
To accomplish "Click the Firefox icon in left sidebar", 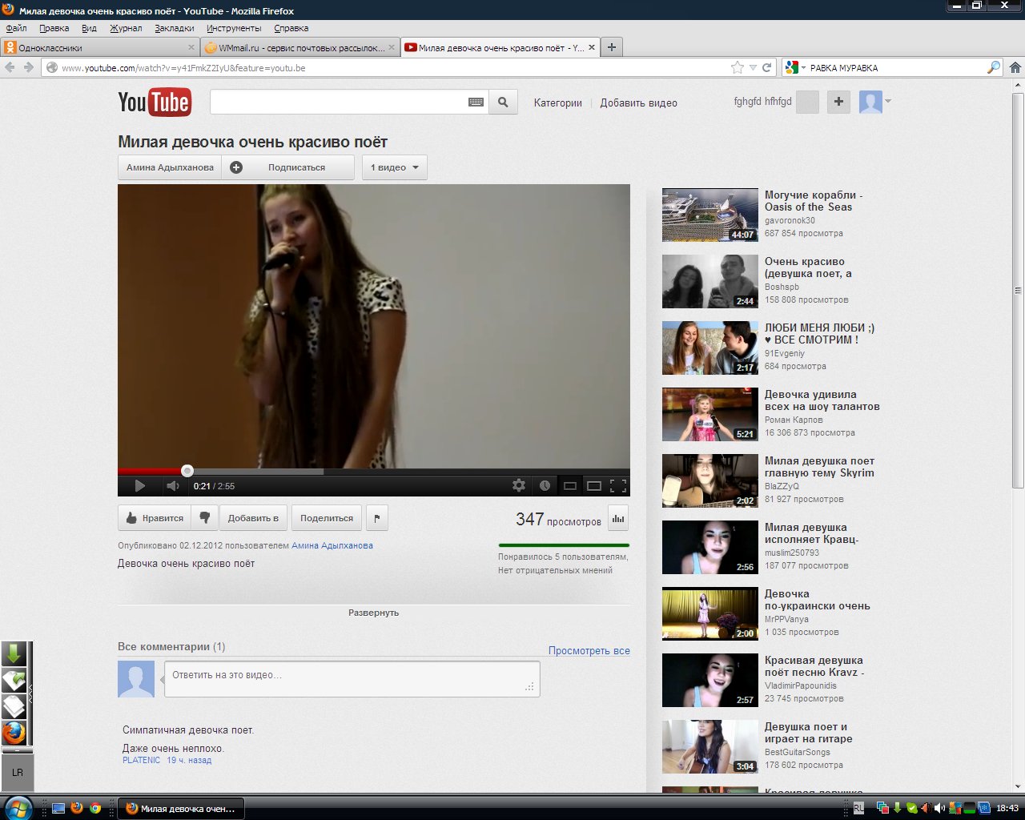I will click(14, 733).
